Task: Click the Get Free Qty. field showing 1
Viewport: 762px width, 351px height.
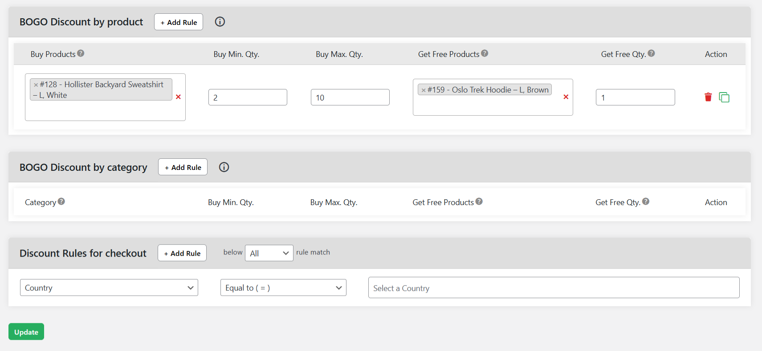Action: pyautogui.click(x=636, y=97)
